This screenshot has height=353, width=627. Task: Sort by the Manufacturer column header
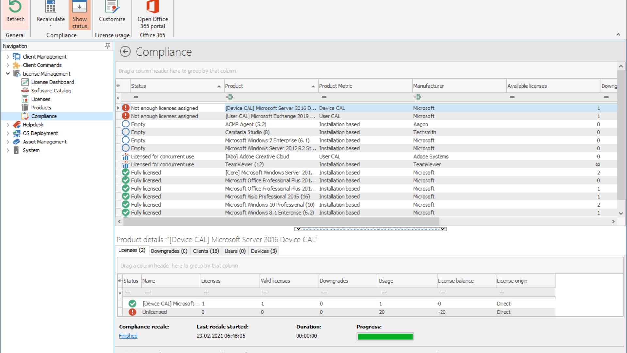click(459, 86)
